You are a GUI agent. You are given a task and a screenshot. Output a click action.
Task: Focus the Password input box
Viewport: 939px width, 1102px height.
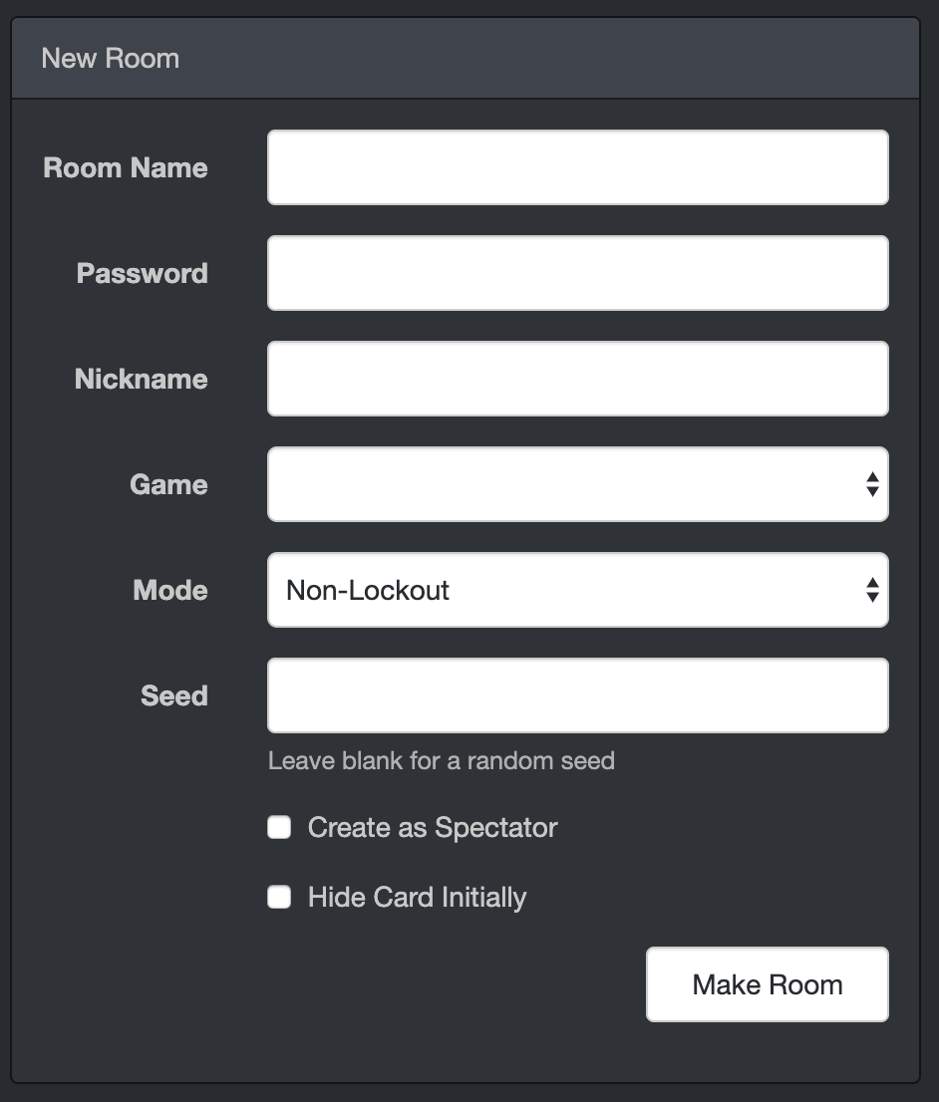pyautogui.click(x=577, y=273)
